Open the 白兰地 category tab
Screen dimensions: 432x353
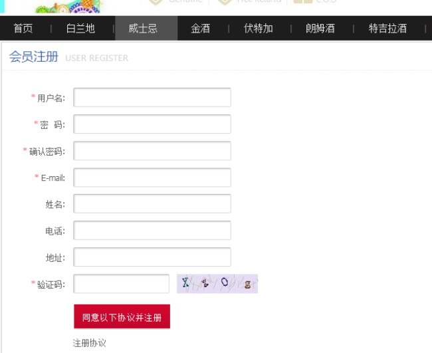click(80, 29)
